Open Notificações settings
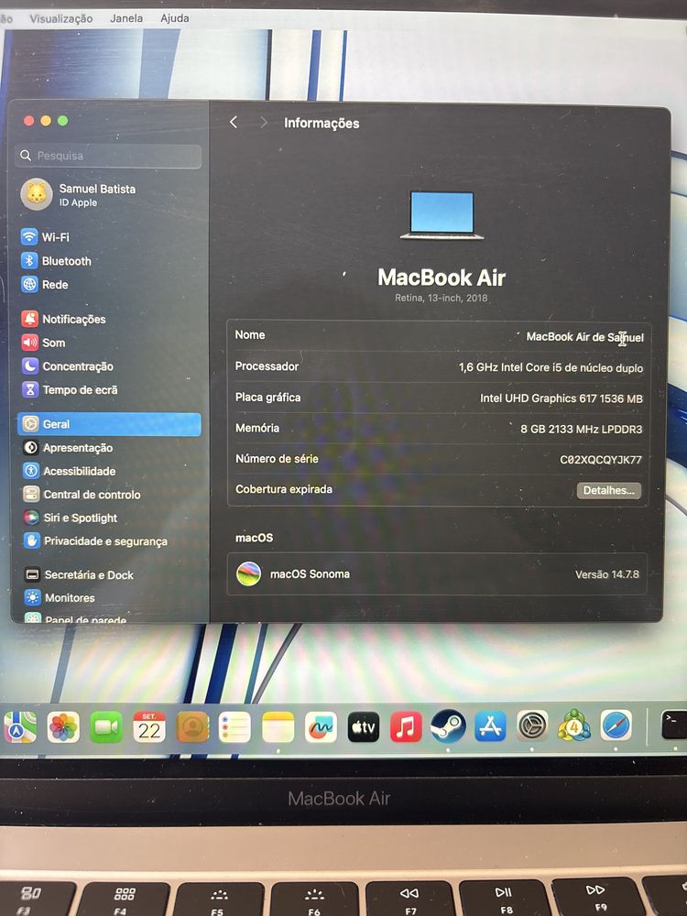This screenshot has width=687, height=916. [64, 319]
